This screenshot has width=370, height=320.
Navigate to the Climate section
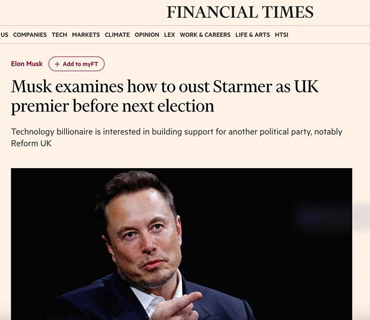coord(117,35)
